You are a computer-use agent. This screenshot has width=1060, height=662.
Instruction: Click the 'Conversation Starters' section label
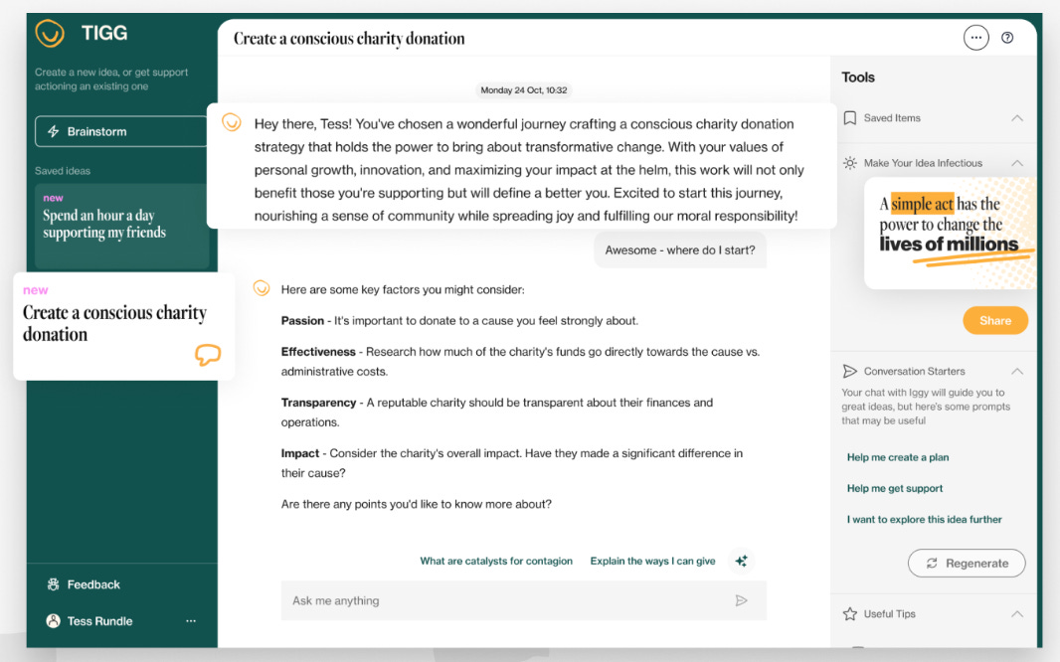point(914,371)
